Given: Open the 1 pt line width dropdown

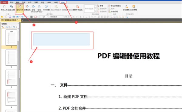Looking at the screenshot, I should (44, 17).
